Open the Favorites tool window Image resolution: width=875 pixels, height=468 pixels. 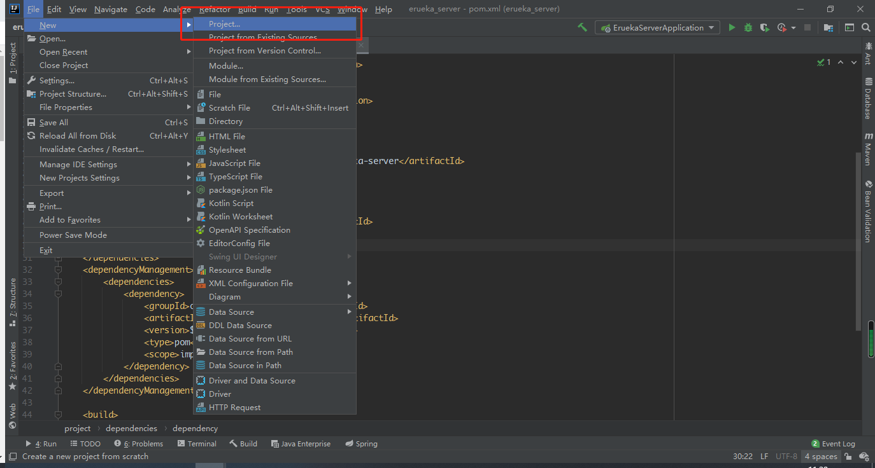click(13, 366)
